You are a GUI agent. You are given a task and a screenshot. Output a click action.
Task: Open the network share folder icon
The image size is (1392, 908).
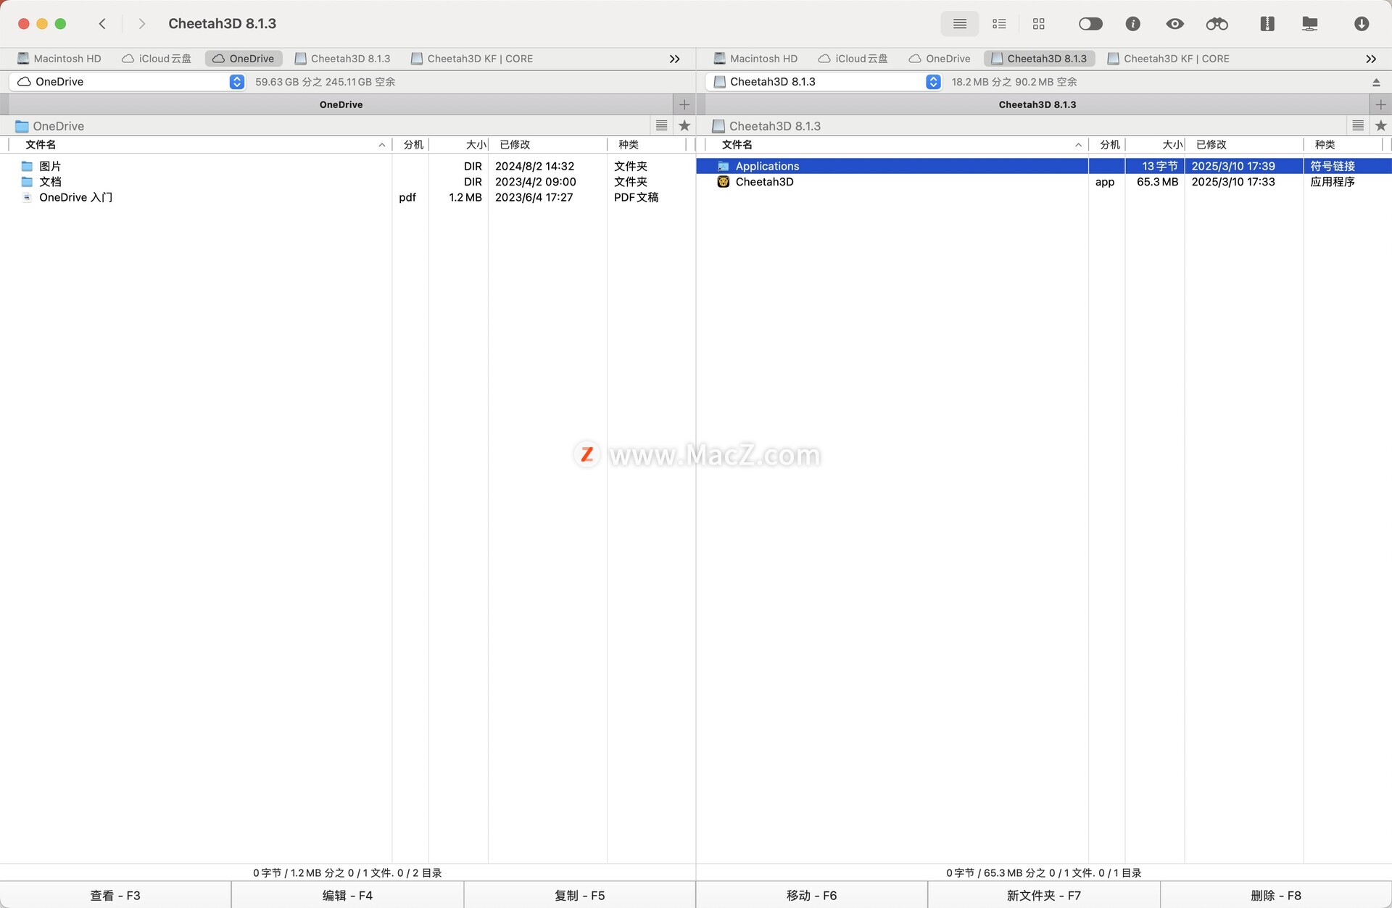[1309, 24]
